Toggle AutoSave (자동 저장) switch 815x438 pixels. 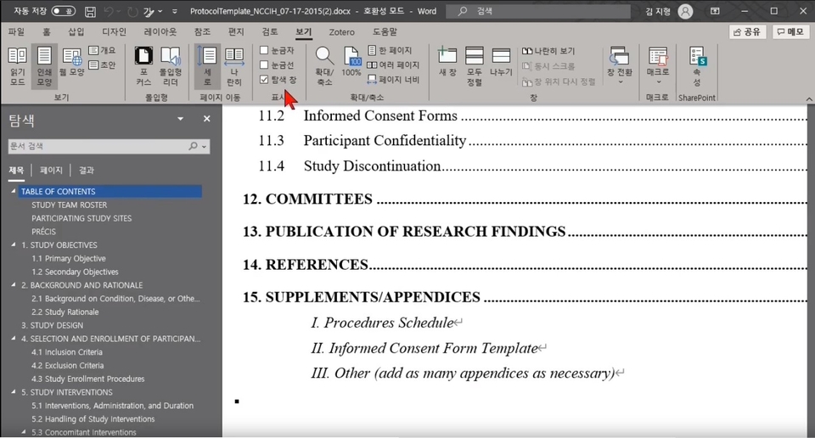tap(63, 11)
